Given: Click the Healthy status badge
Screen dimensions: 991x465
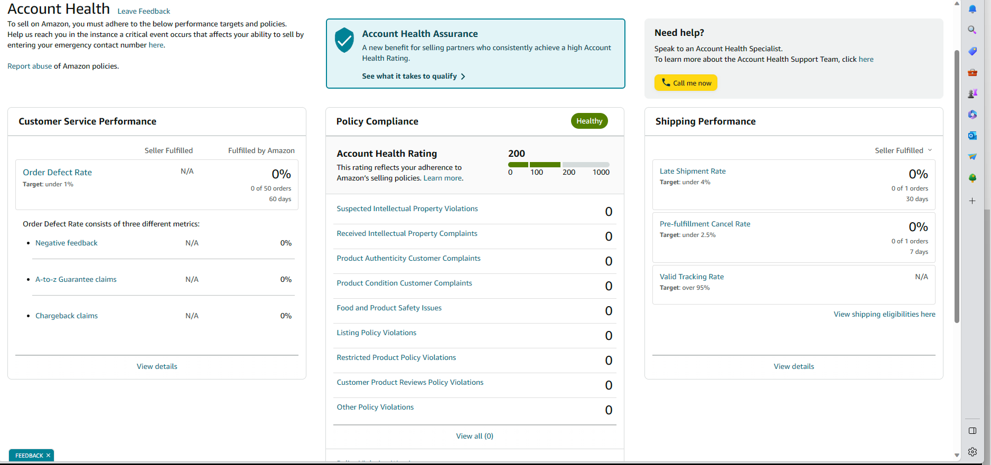Looking at the screenshot, I should pos(590,121).
